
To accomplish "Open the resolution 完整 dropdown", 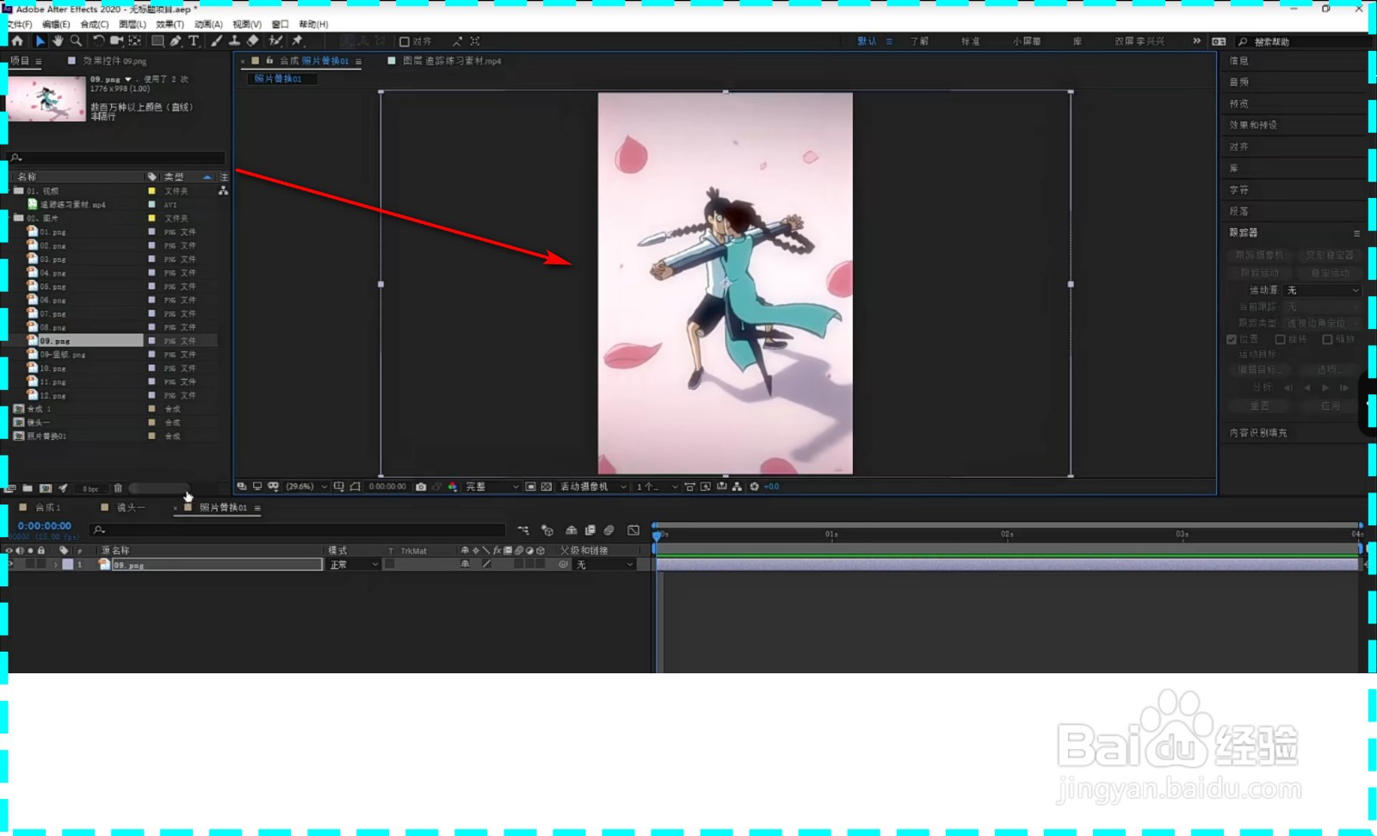I will [x=492, y=486].
